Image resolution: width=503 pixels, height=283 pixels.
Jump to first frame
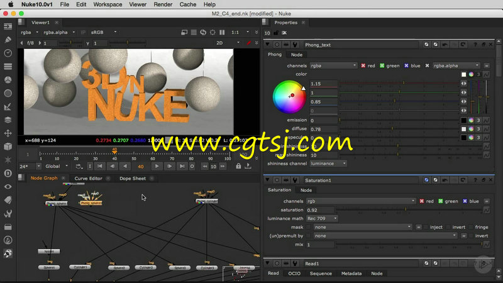click(100, 166)
